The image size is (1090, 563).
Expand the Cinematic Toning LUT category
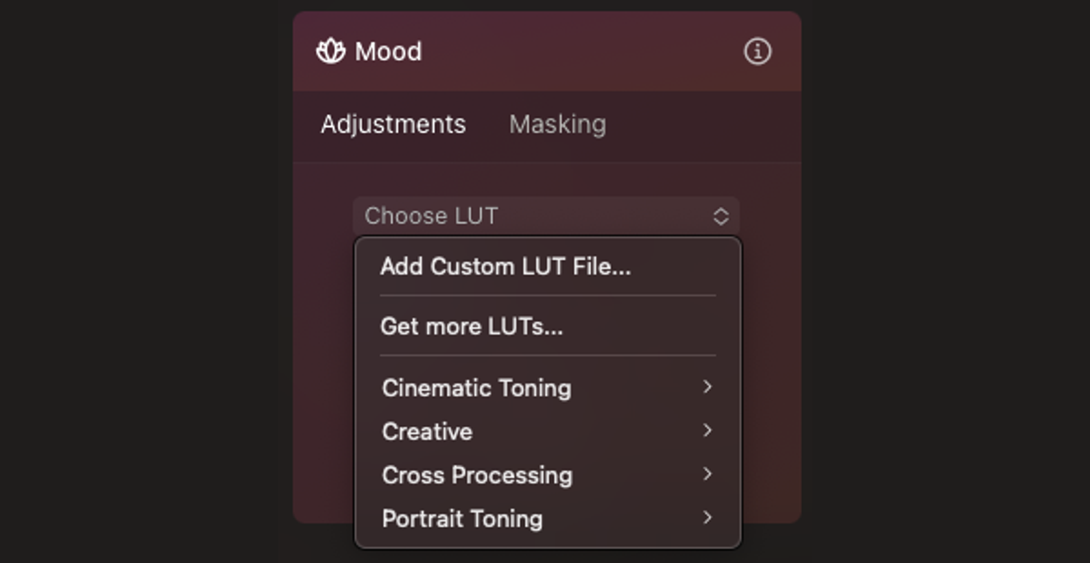(x=477, y=388)
